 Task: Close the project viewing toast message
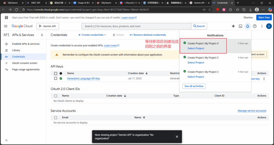point(177,136)
